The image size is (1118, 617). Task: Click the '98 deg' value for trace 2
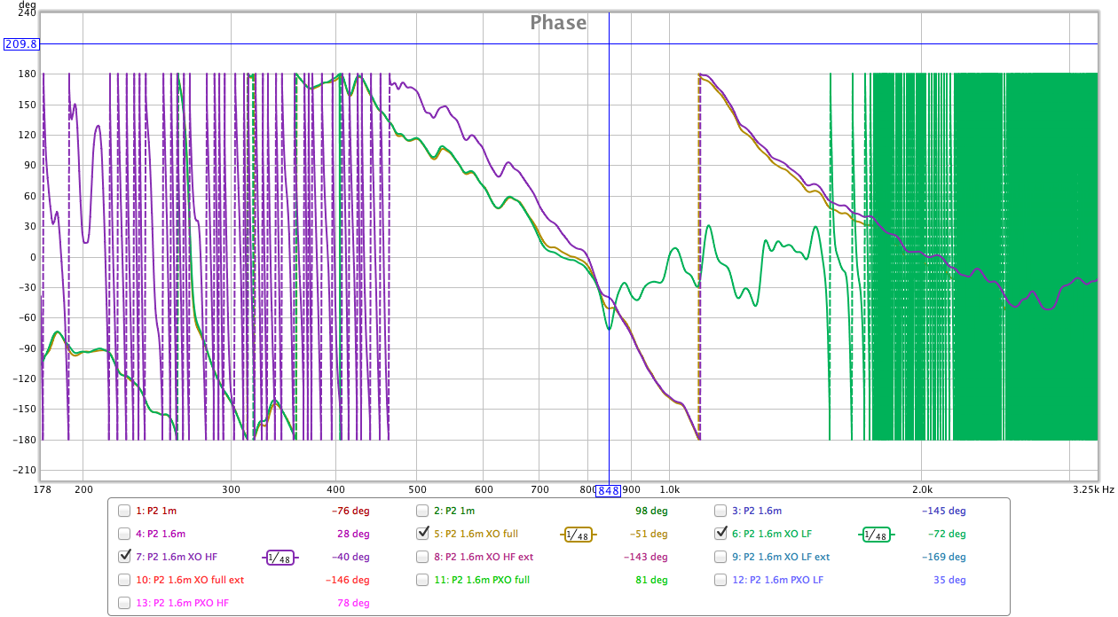coord(652,511)
